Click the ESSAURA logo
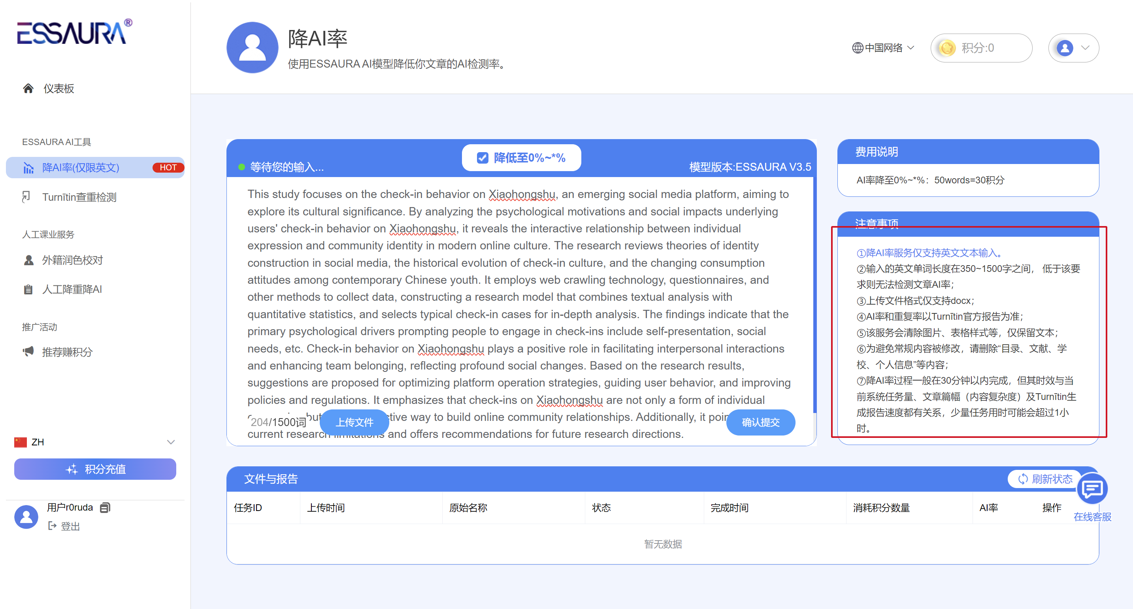This screenshot has width=1133, height=609. coord(74,32)
